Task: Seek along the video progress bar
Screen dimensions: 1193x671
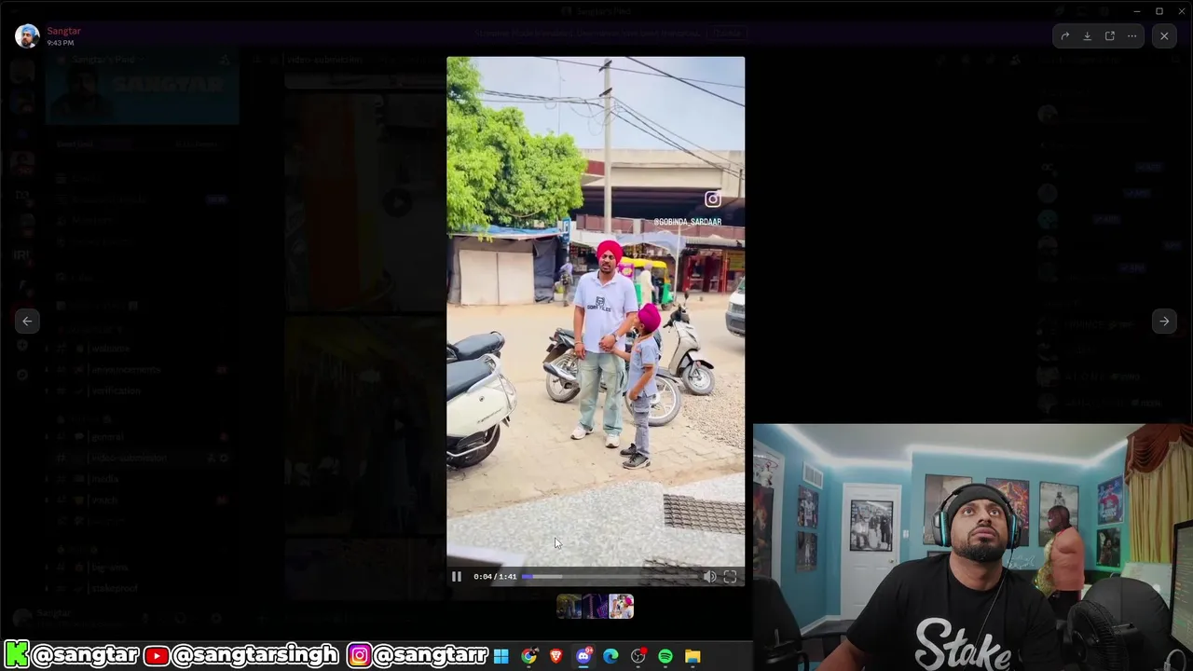Action: pos(610,577)
